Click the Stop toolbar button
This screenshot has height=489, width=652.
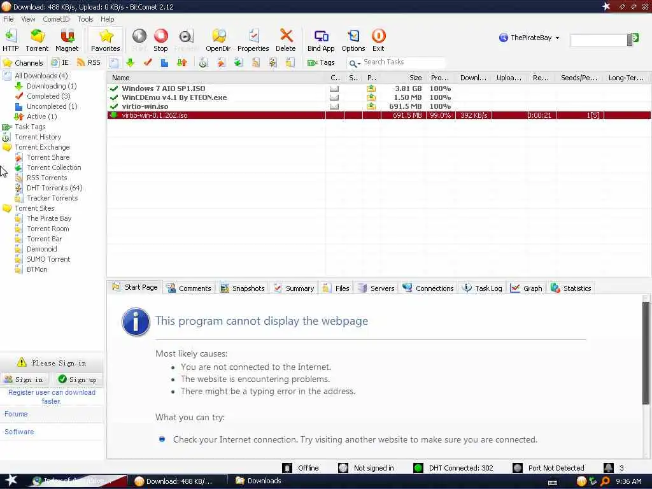tap(160, 40)
